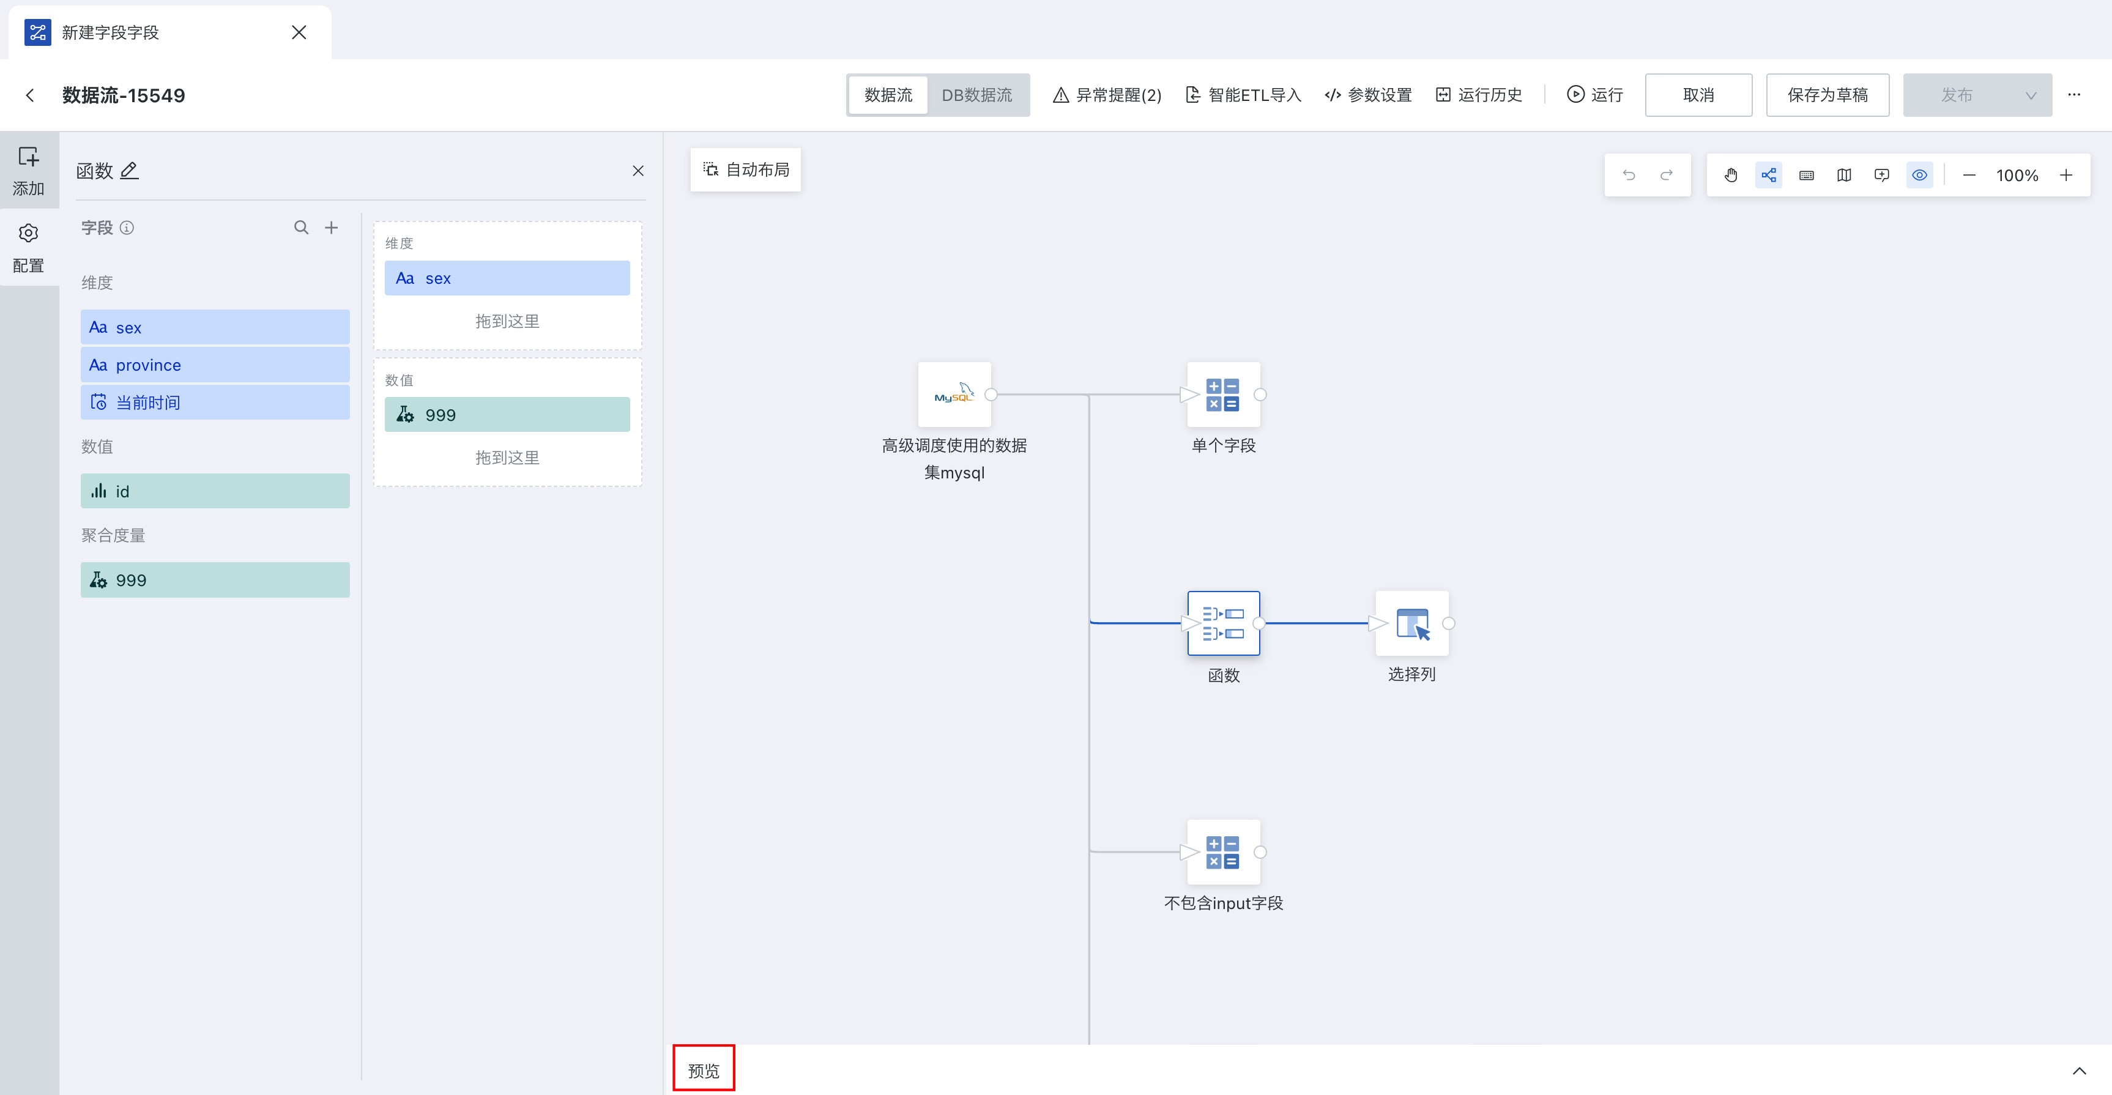2112x1095 pixels.
Task: Click the undo arrow icon
Action: click(x=1629, y=174)
